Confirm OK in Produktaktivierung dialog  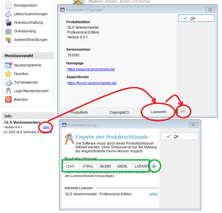(x=180, y=137)
